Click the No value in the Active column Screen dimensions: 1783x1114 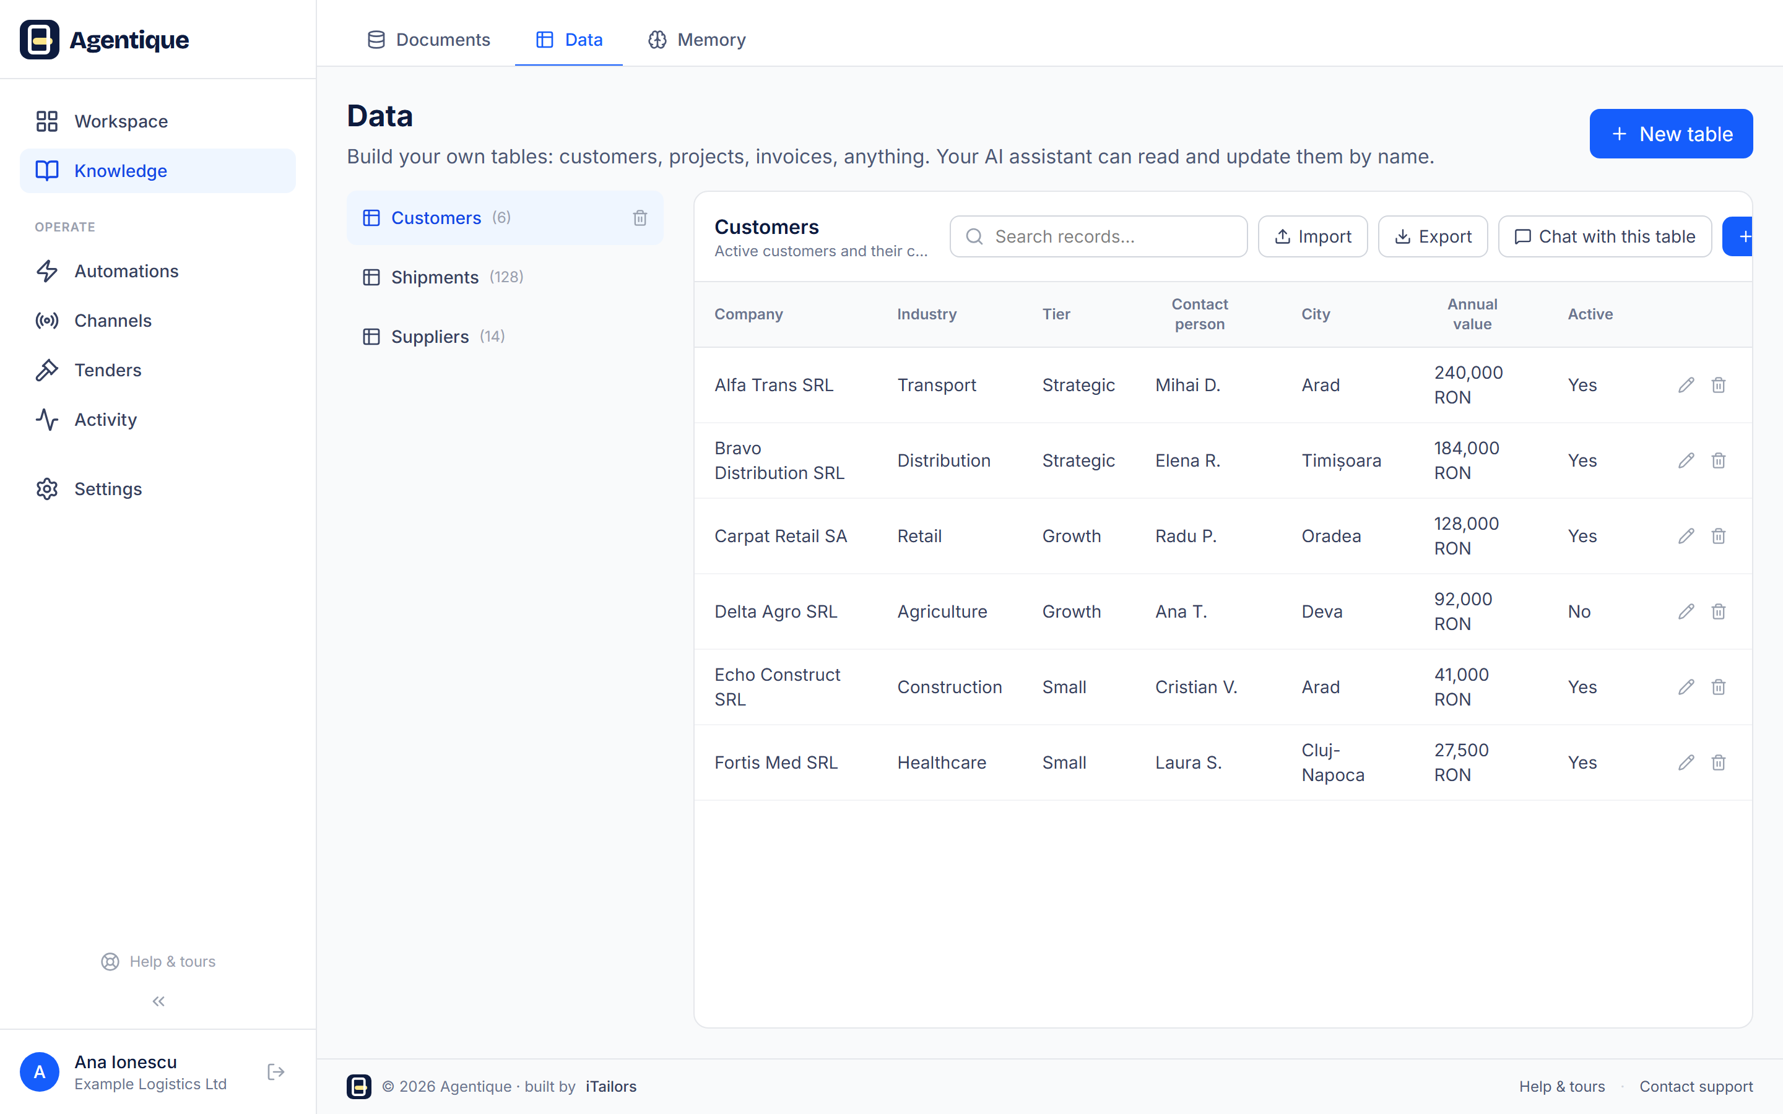pyautogui.click(x=1579, y=611)
